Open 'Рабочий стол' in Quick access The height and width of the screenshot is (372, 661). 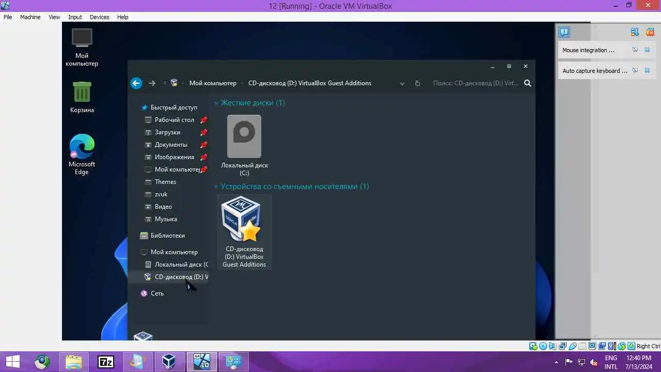click(175, 120)
